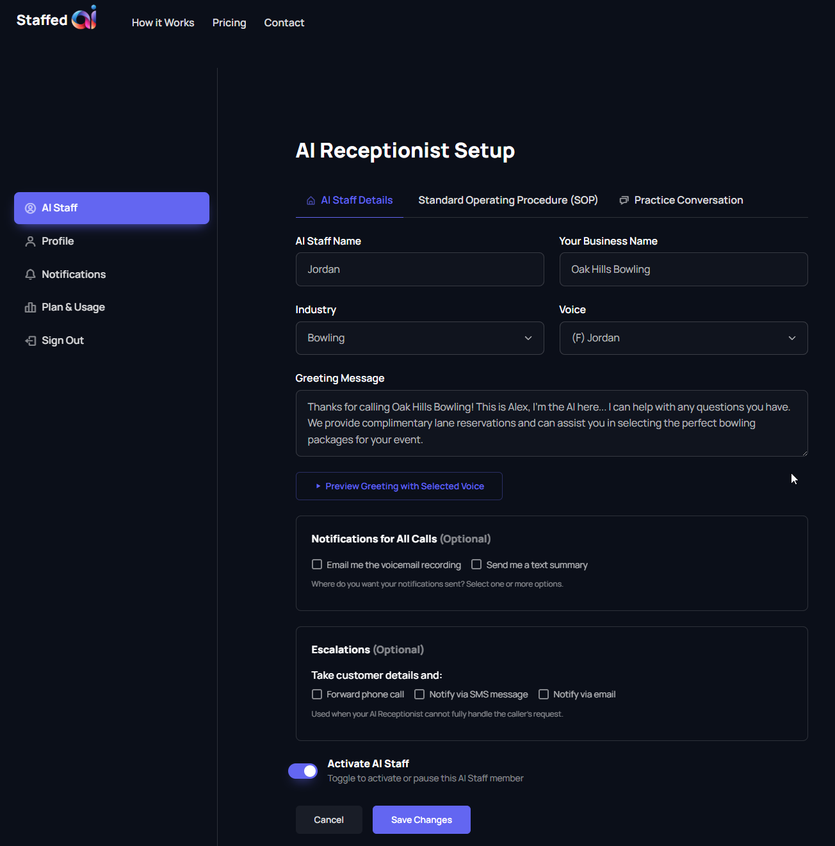This screenshot has height=846, width=835.
Task: Select the Notify via SMS message checkbox
Action: click(419, 694)
